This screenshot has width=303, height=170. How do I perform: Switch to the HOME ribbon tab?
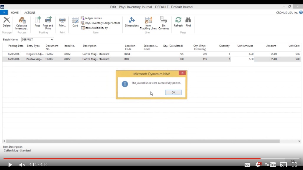(x=15, y=13)
